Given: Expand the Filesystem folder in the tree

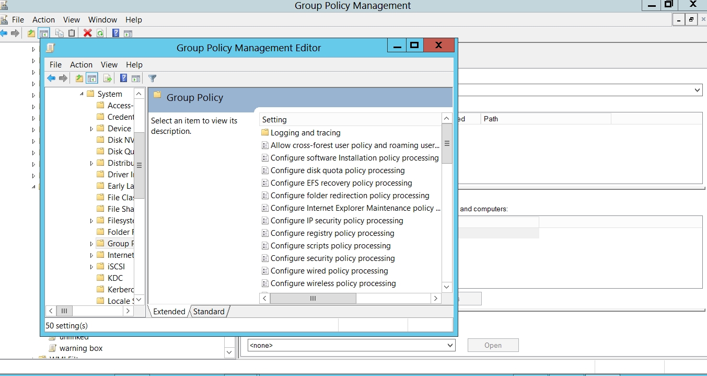Looking at the screenshot, I should pos(91,221).
